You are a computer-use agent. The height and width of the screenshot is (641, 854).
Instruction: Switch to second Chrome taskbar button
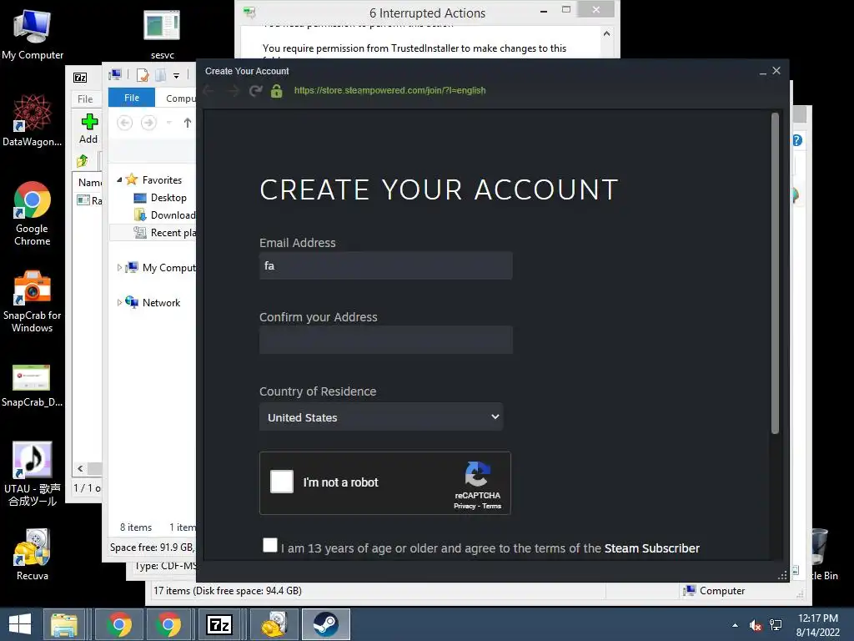[x=168, y=624]
